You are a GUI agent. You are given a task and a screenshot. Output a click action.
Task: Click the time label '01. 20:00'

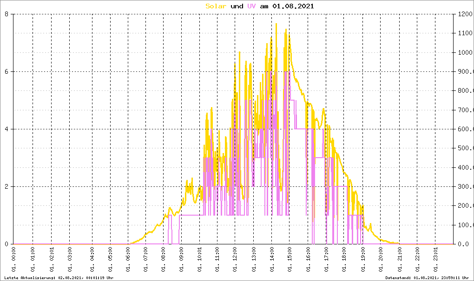click(381, 259)
